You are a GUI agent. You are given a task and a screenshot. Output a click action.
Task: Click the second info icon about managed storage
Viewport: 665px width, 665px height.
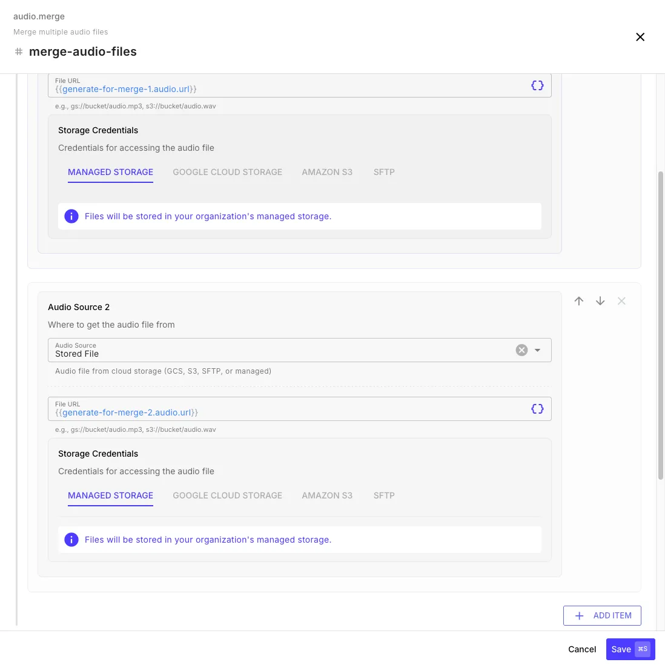click(71, 540)
